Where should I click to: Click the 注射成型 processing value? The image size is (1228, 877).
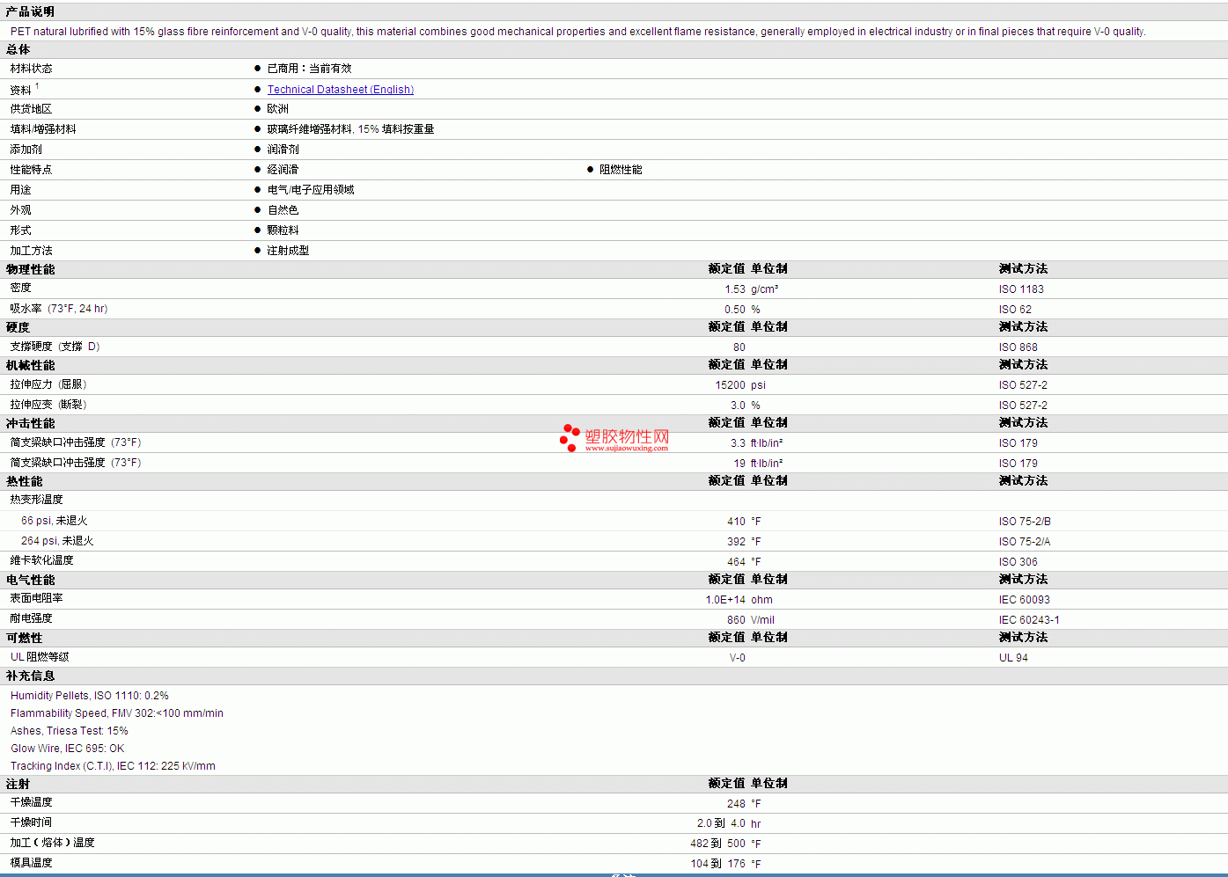pos(289,251)
